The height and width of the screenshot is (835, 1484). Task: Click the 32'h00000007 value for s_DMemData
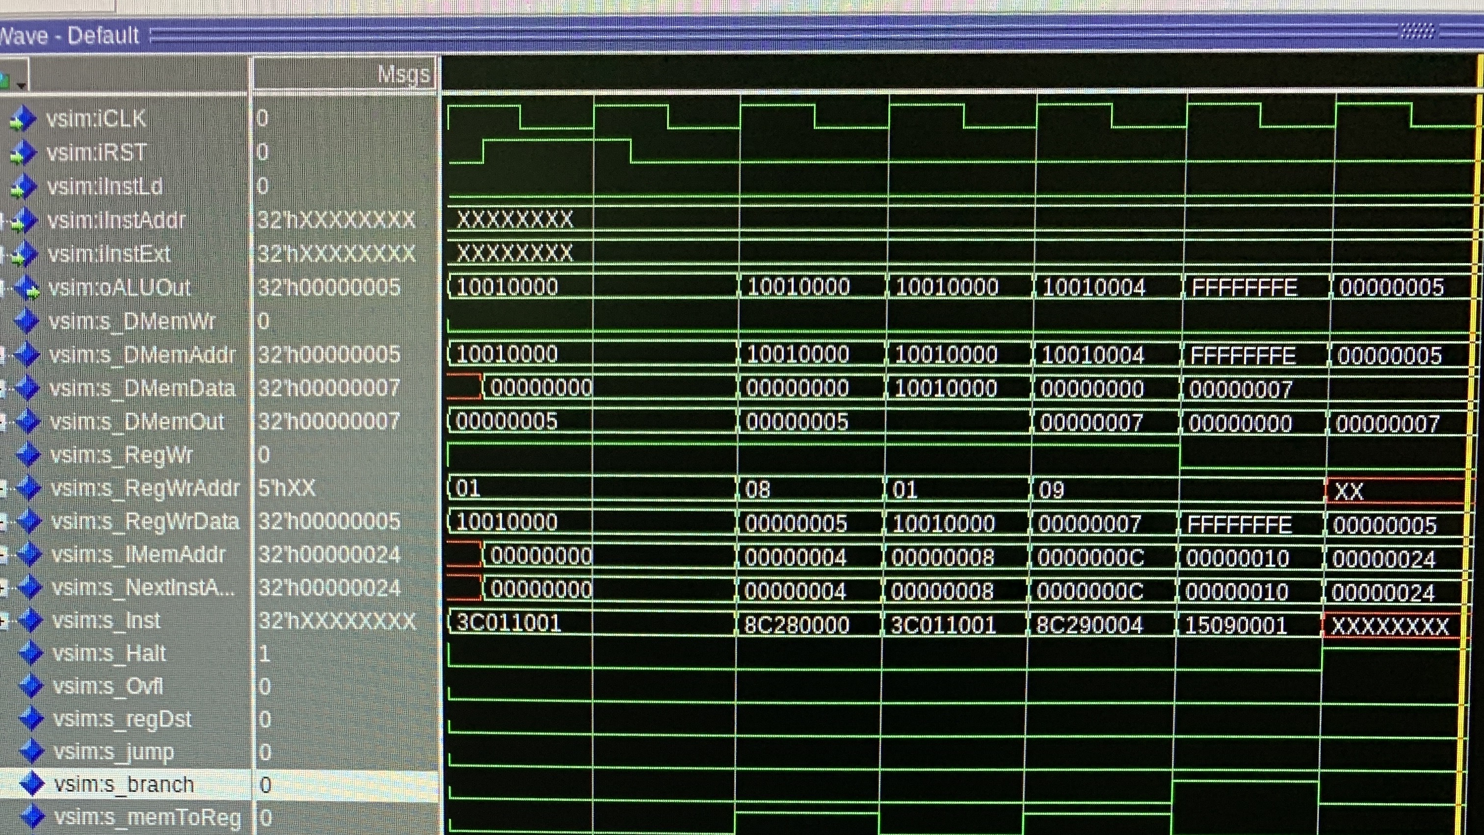[329, 387]
